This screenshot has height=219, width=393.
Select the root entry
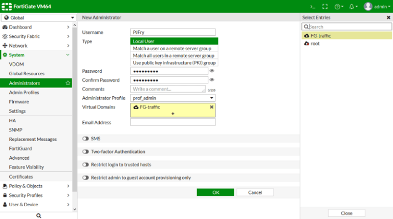346,43
